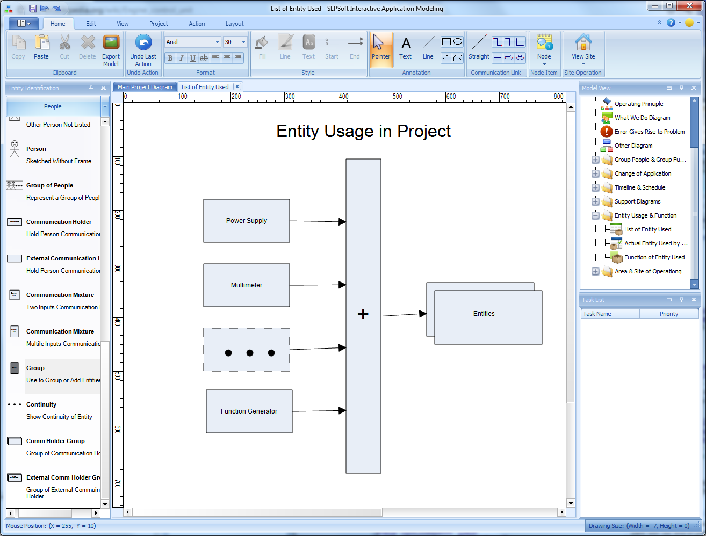Open the Layout ribbon tab
The image size is (706, 536).
[x=235, y=24]
